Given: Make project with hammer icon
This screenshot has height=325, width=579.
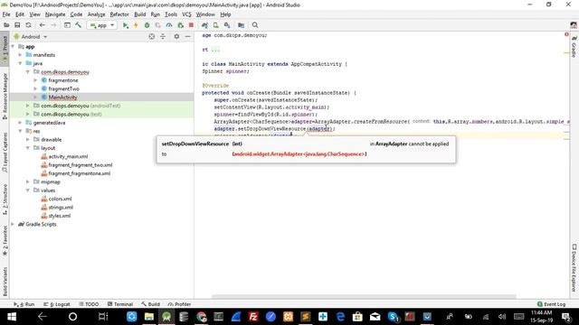Looking at the screenshot, I should (79, 25).
